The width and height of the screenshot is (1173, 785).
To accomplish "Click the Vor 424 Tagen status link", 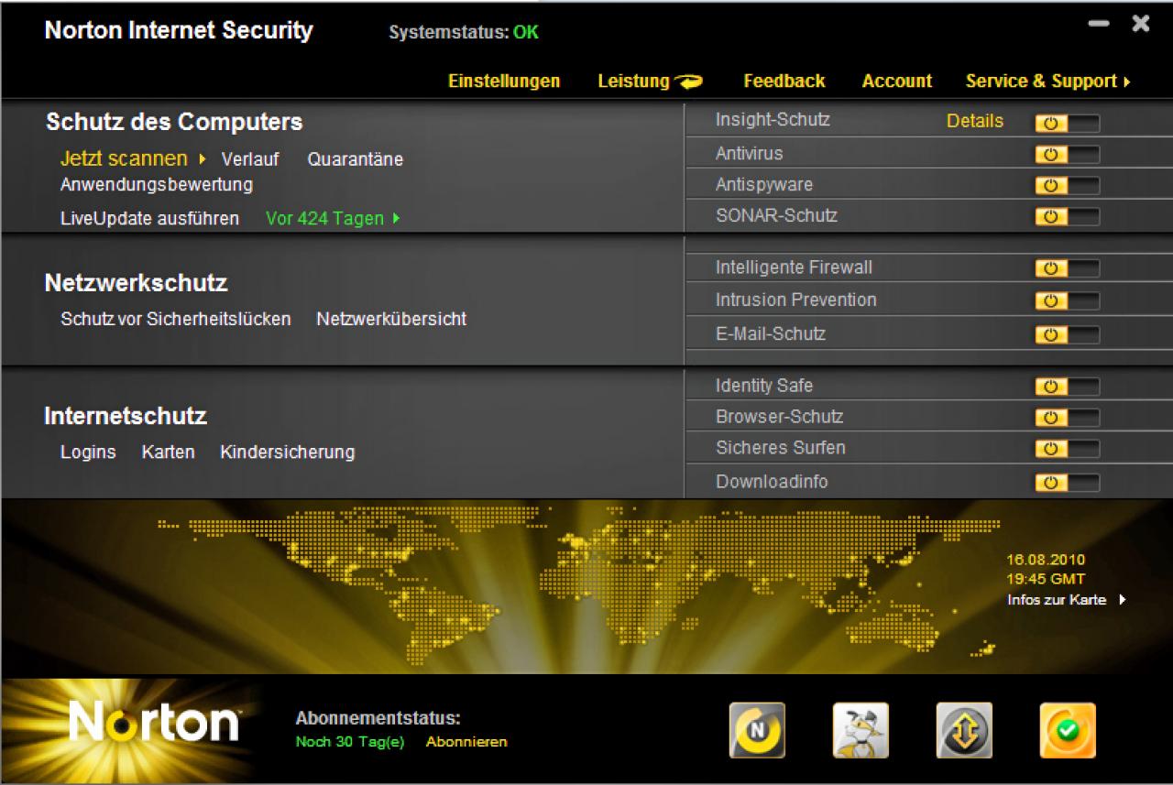I will (x=324, y=219).
